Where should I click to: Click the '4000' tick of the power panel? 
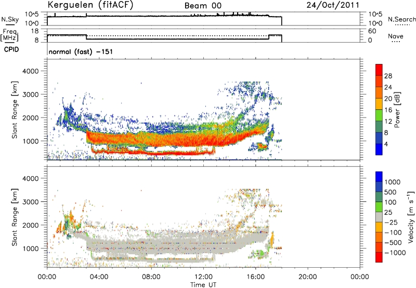click(x=30, y=71)
